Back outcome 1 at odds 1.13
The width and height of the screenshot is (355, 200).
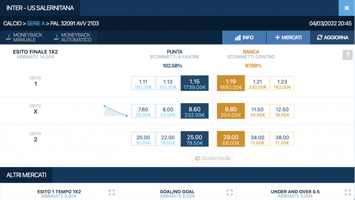click(x=168, y=83)
